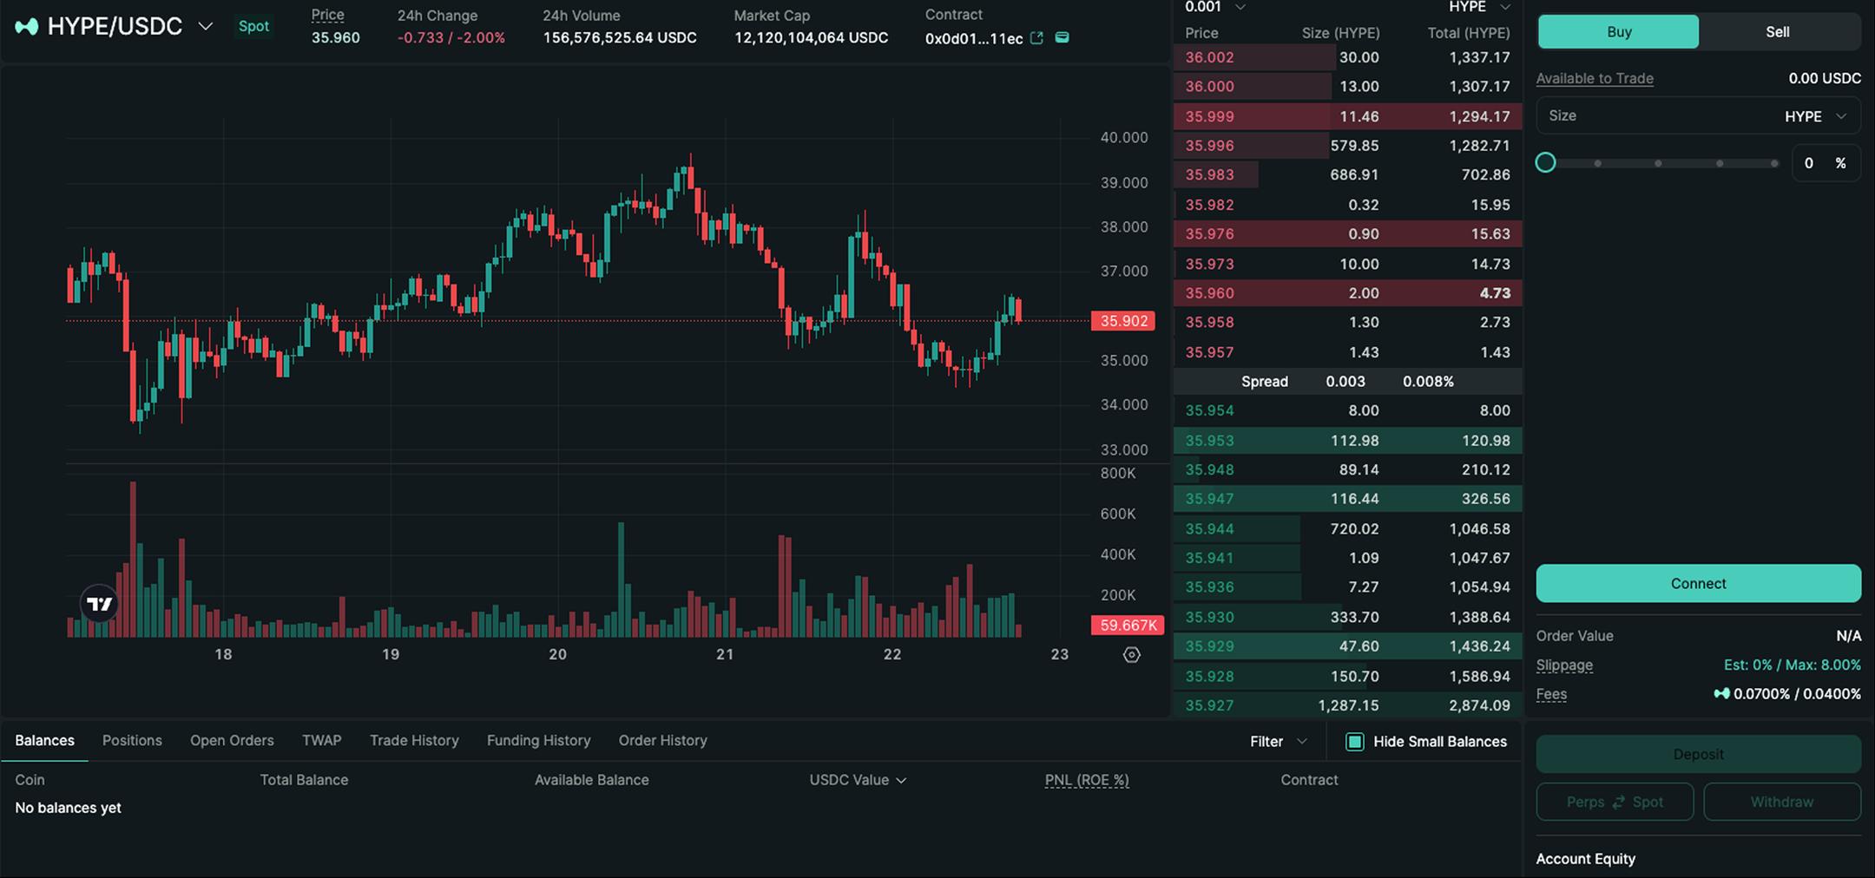Click Available to Trade link

tap(1595, 79)
